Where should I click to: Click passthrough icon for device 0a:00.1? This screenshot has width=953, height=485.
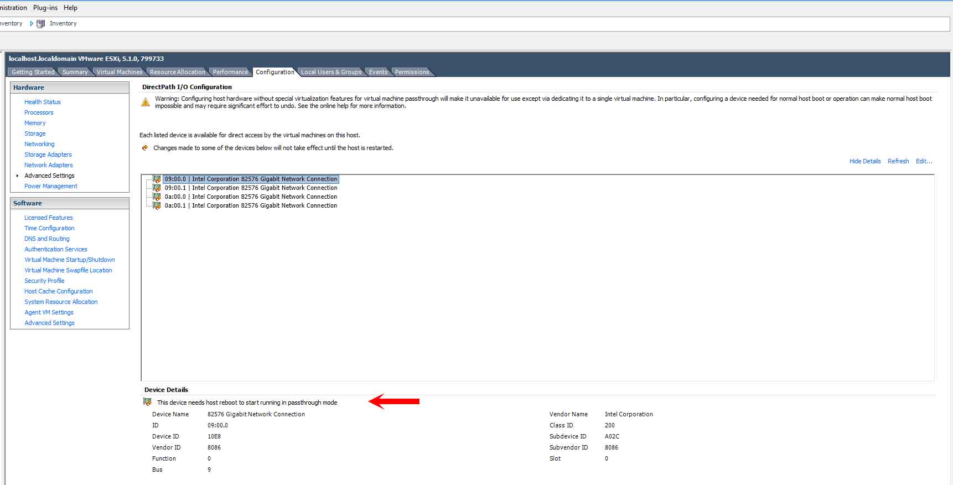coord(157,205)
